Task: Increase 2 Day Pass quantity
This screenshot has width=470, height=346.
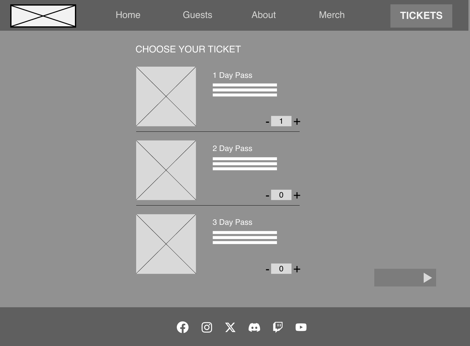Action: click(x=297, y=195)
